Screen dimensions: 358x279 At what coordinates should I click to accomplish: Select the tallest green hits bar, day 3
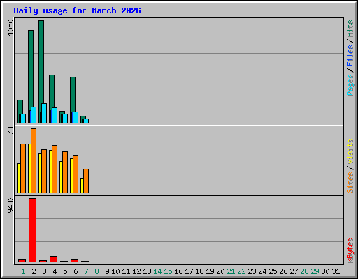(x=41, y=61)
